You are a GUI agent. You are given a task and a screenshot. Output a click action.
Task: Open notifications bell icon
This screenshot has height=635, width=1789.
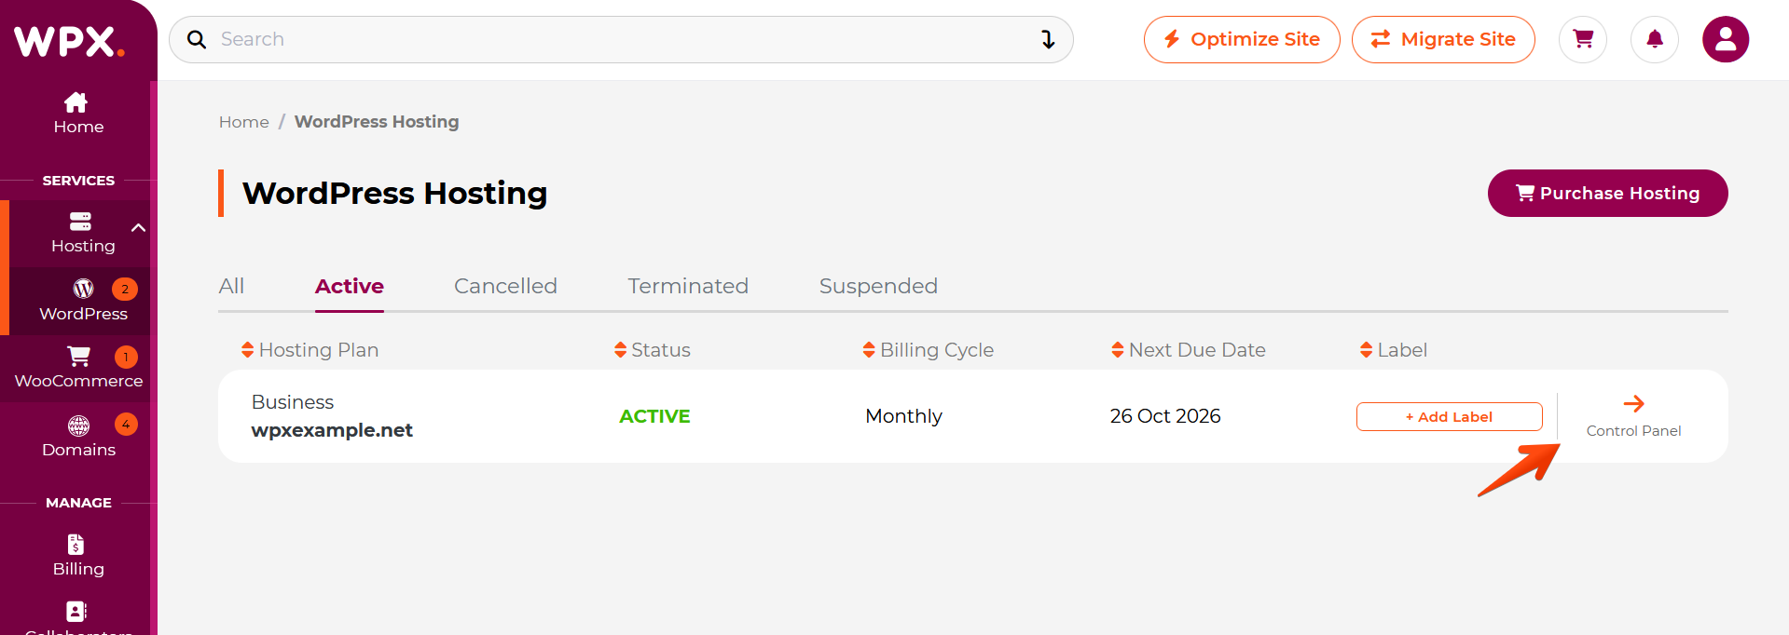(1655, 39)
